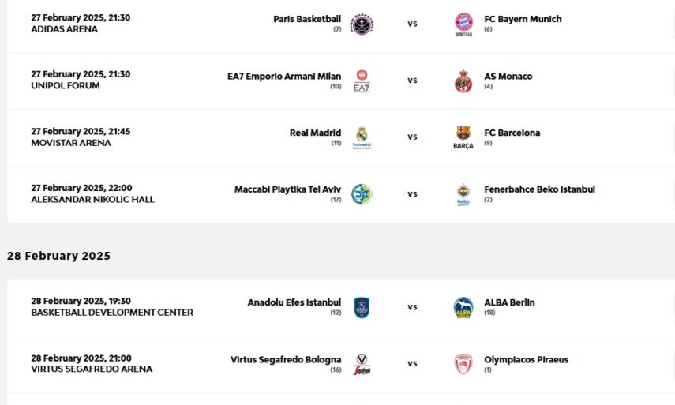
Task: Click the Anadolu Efes Istanbul logo
Action: click(362, 307)
